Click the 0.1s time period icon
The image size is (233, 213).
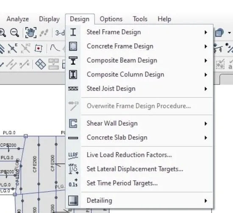(73, 183)
